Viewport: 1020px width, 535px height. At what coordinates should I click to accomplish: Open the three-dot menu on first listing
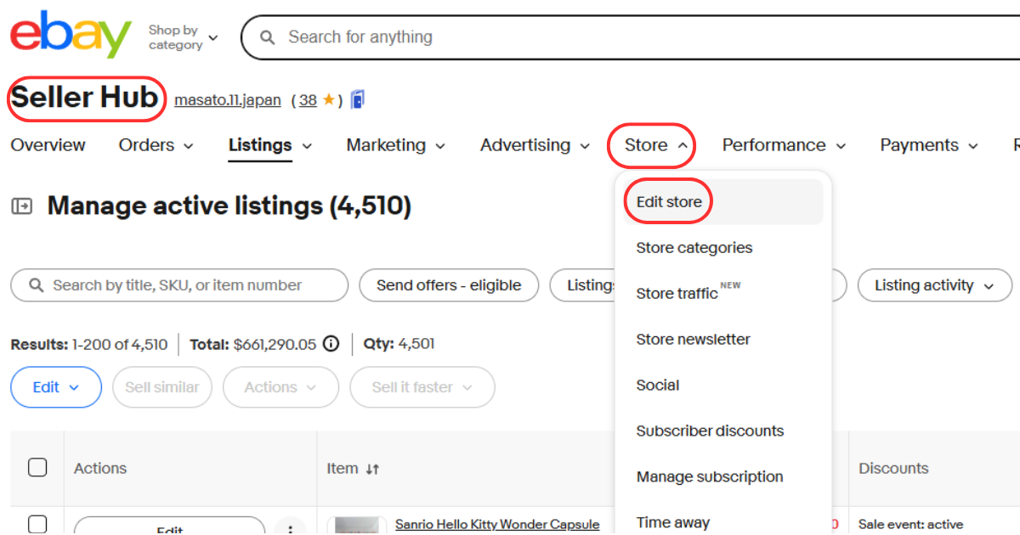coord(291,528)
